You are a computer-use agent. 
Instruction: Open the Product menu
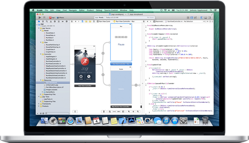[x=90, y=10]
